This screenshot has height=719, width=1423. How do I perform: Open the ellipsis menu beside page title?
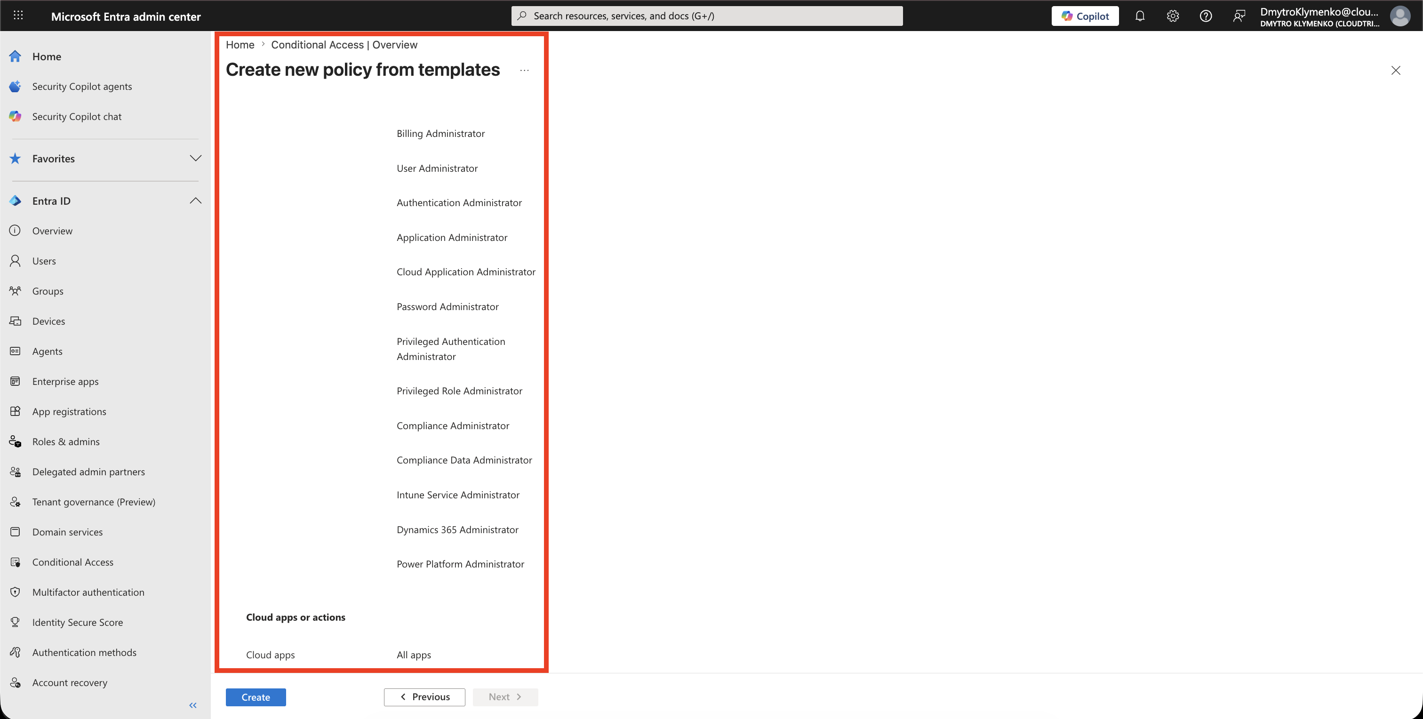(524, 71)
